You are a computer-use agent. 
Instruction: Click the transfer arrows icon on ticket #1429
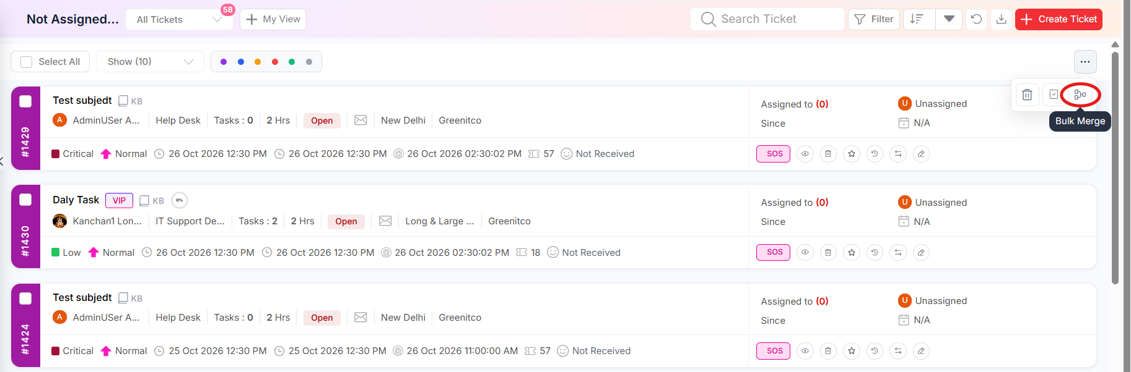898,154
